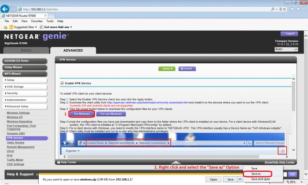Click the add-to-favorites-bar star icon
This screenshot has height=185, width=308.
(5, 27)
